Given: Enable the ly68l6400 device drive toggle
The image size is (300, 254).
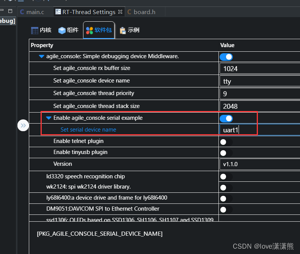Looking at the screenshot, I should pos(226,198).
